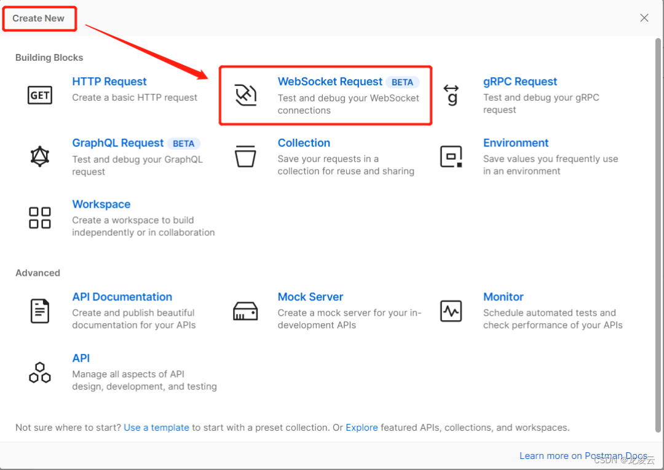
Task: Click the Workspace grid icon
Action: (39, 217)
